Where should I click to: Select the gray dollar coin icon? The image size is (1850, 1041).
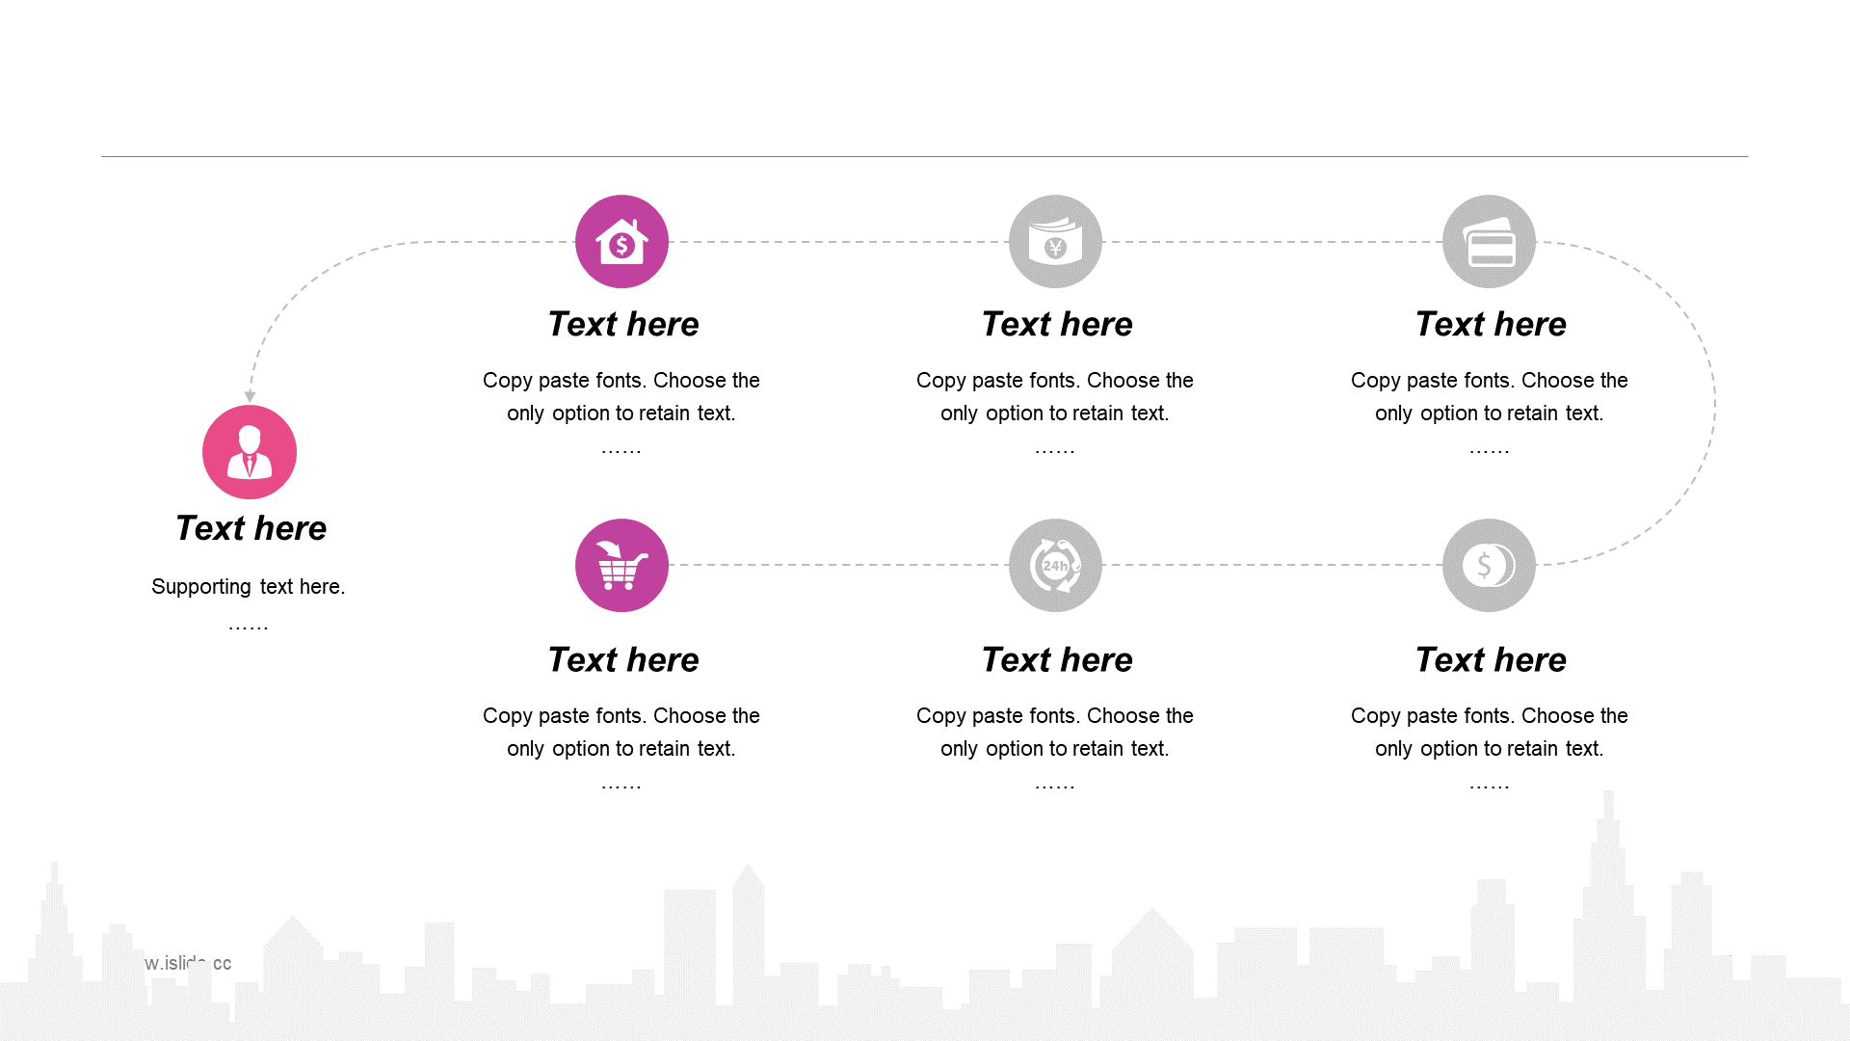1489,566
